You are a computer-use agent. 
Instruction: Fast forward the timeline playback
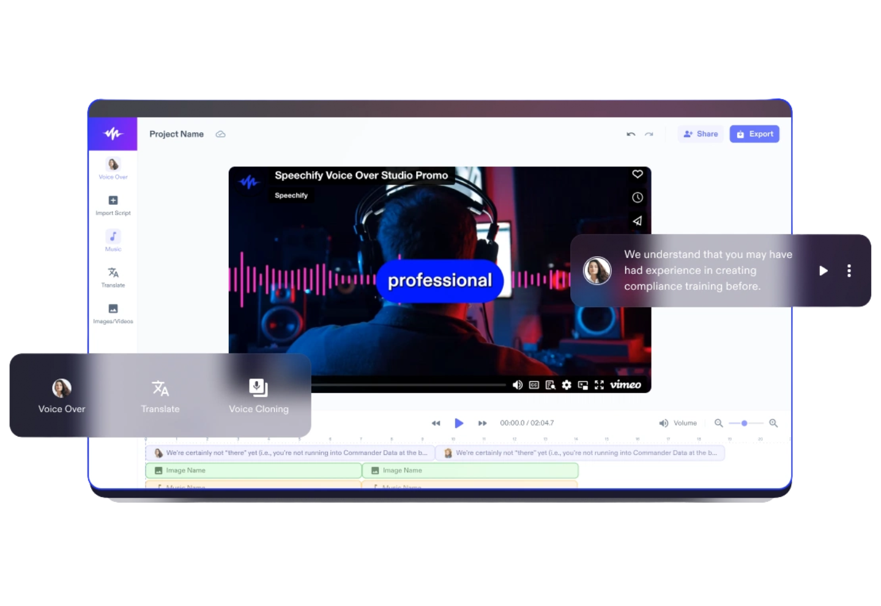pyautogui.click(x=482, y=423)
